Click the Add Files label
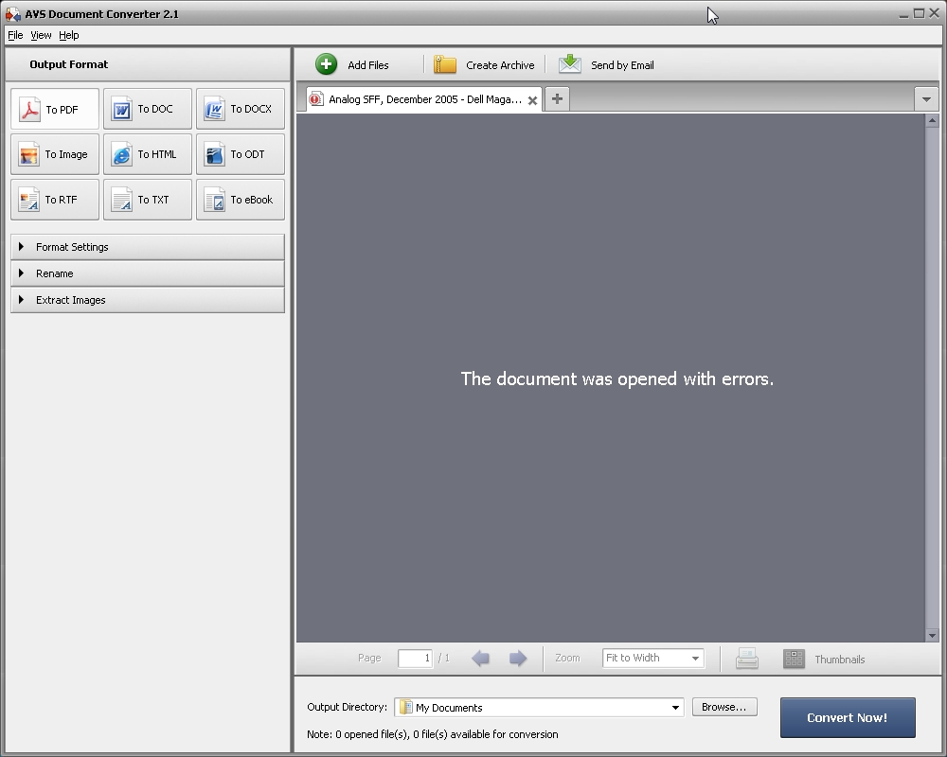947x757 pixels. coord(367,65)
